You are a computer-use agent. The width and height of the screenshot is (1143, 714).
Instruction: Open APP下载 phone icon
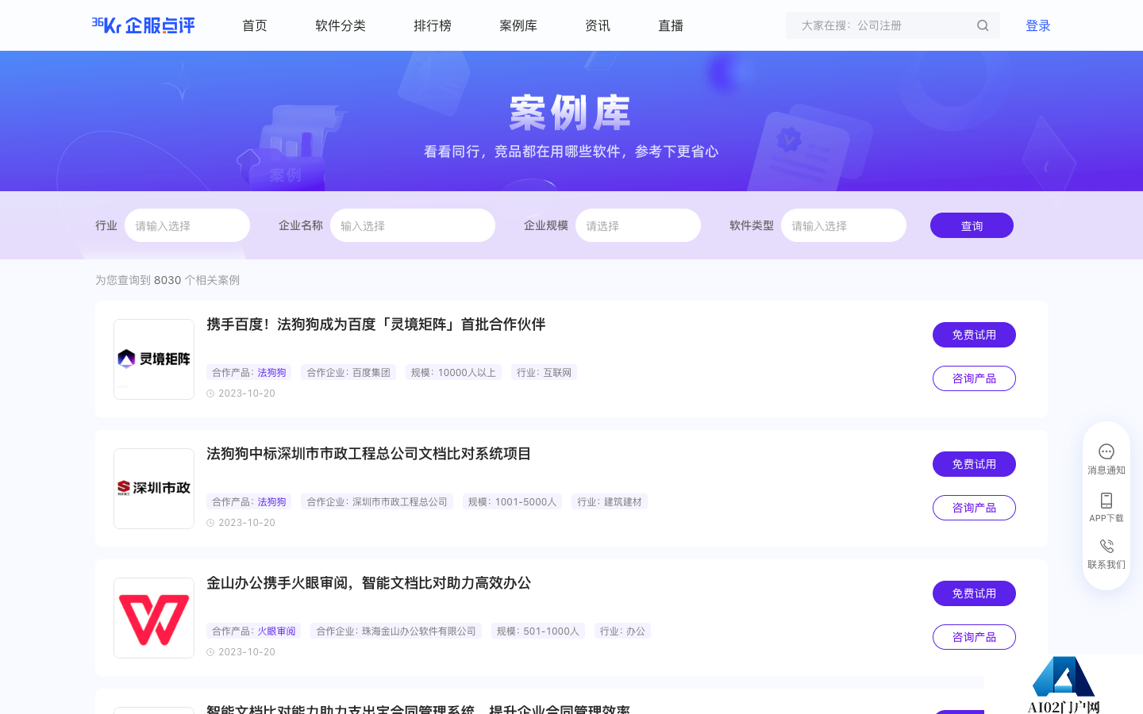pyautogui.click(x=1106, y=501)
